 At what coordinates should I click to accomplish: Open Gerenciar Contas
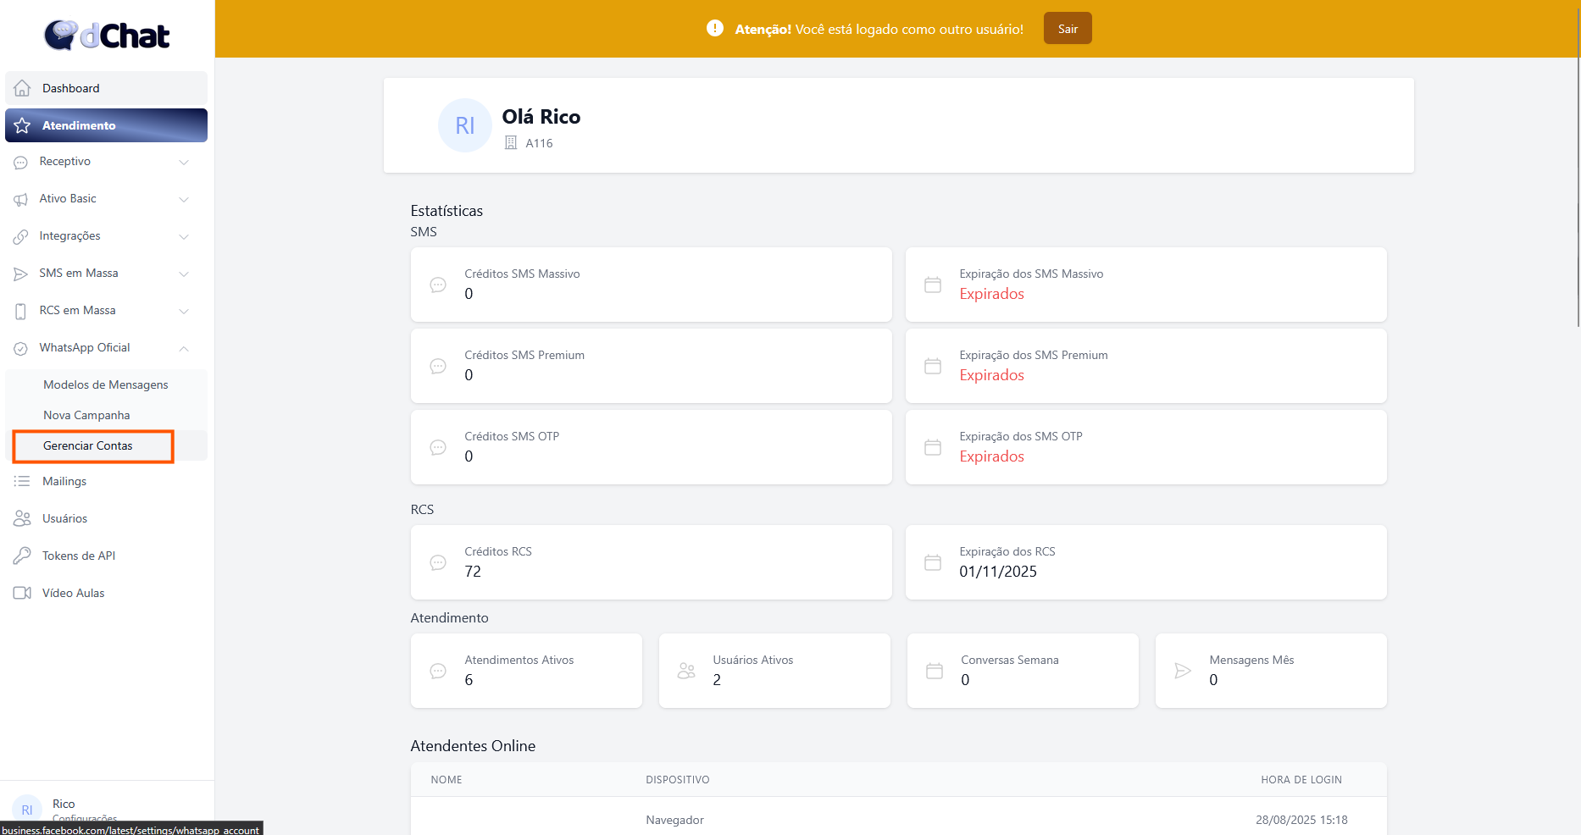point(88,445)
